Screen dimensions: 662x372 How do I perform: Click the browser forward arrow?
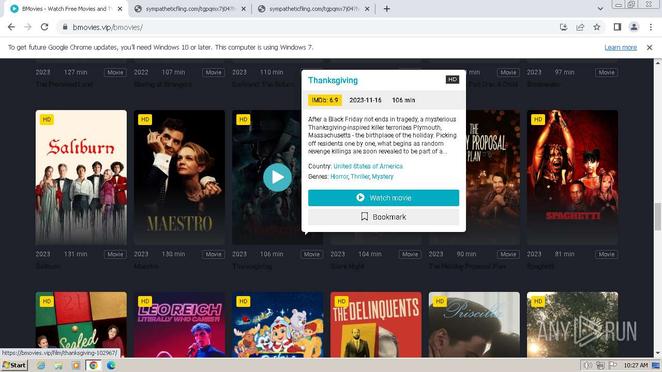tap(28, 27)
